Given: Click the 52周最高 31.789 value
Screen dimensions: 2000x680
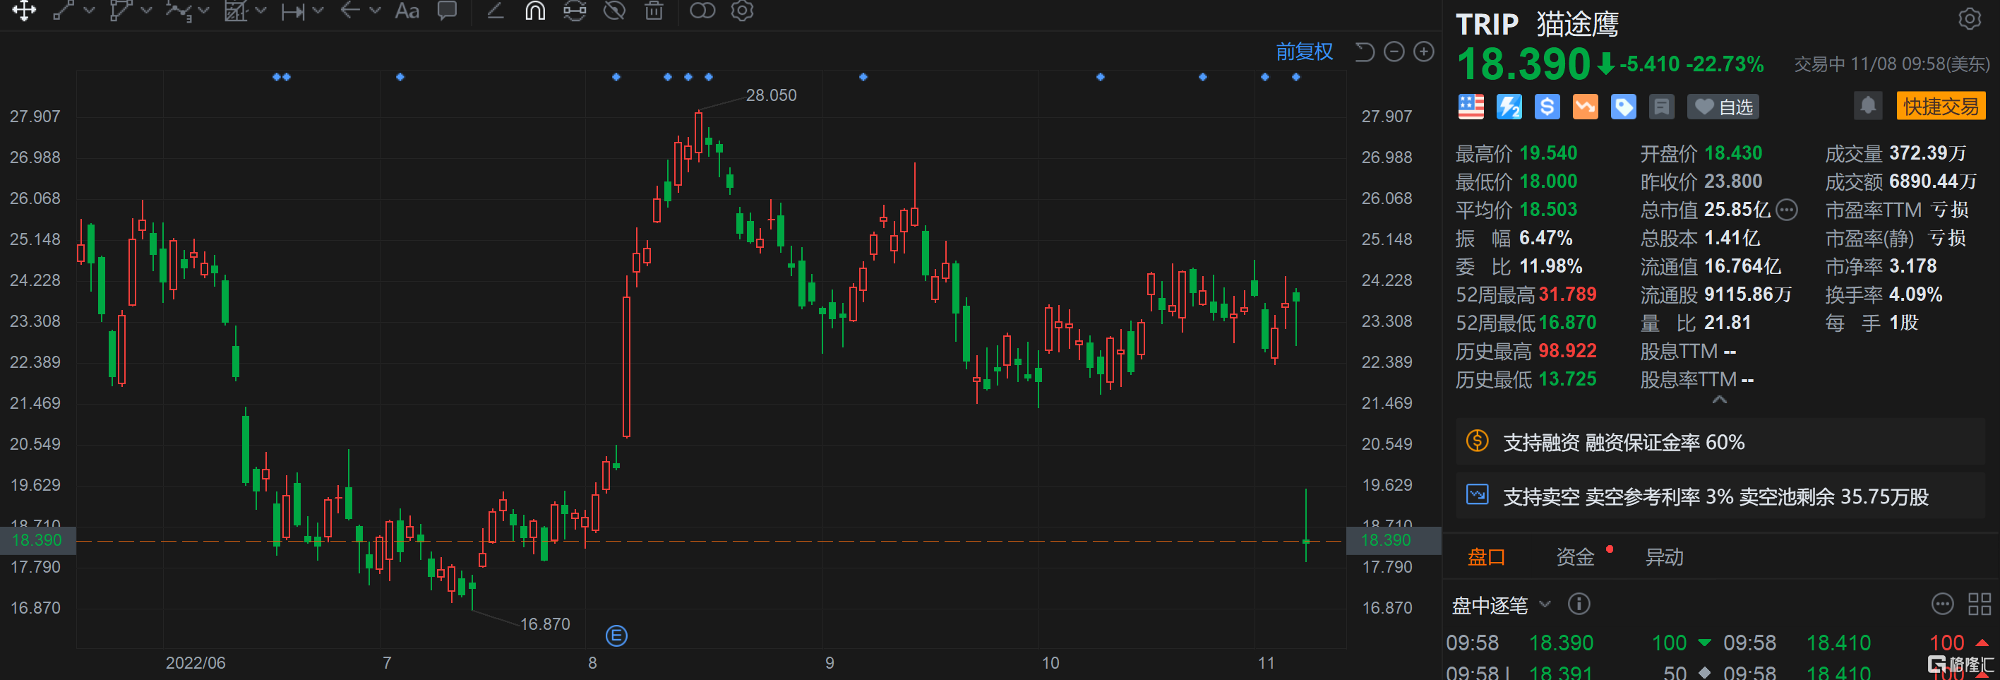Looking at the screenshot, I should (x=1567, y=294).
